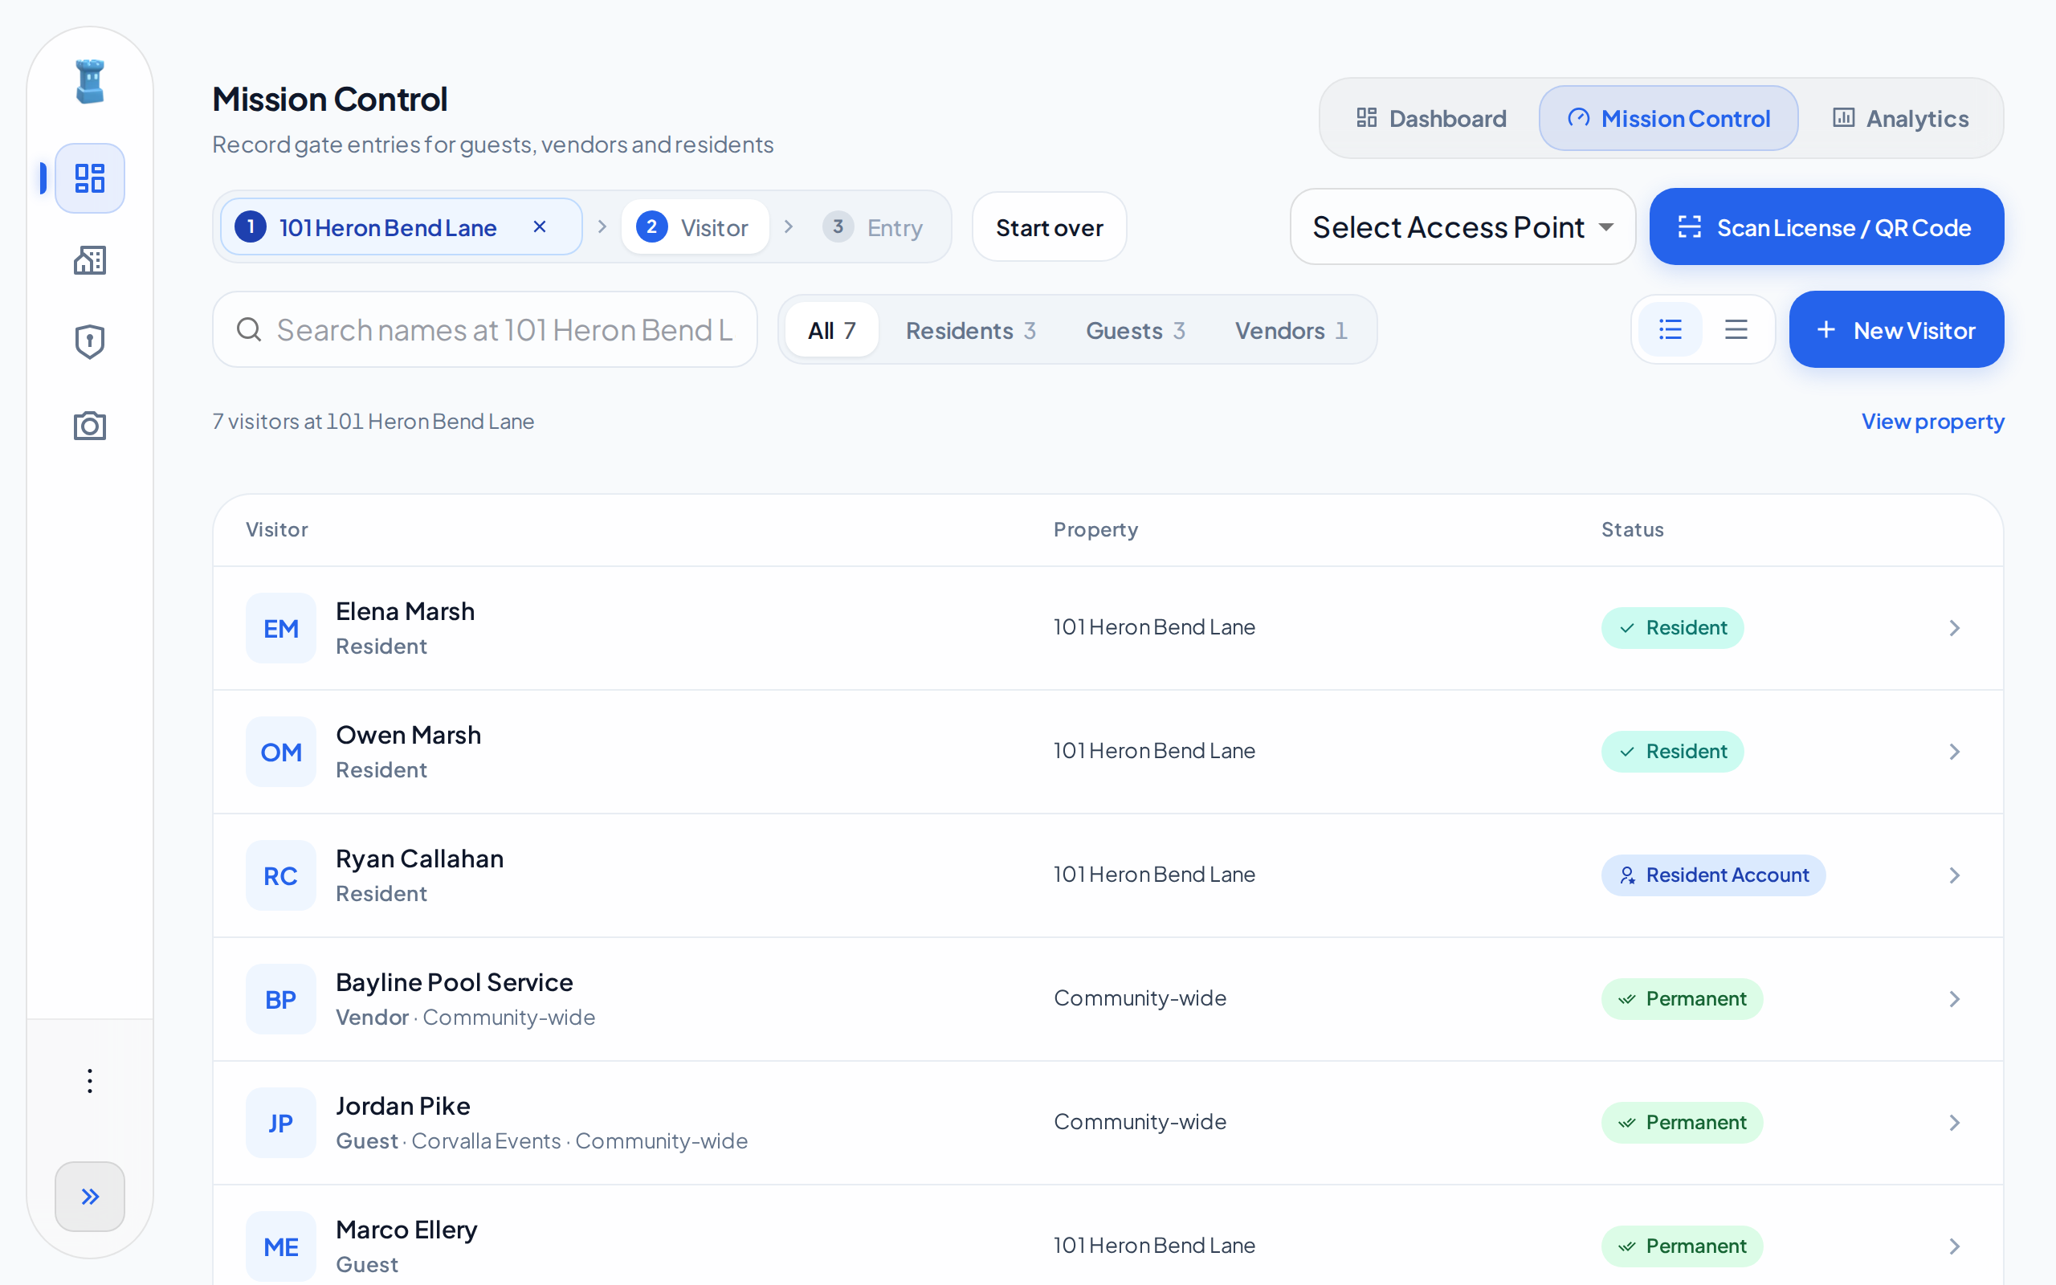Screen dimensions: 2056x1285
Task: Focus the search names input field
Action: [x=485, y=330]
